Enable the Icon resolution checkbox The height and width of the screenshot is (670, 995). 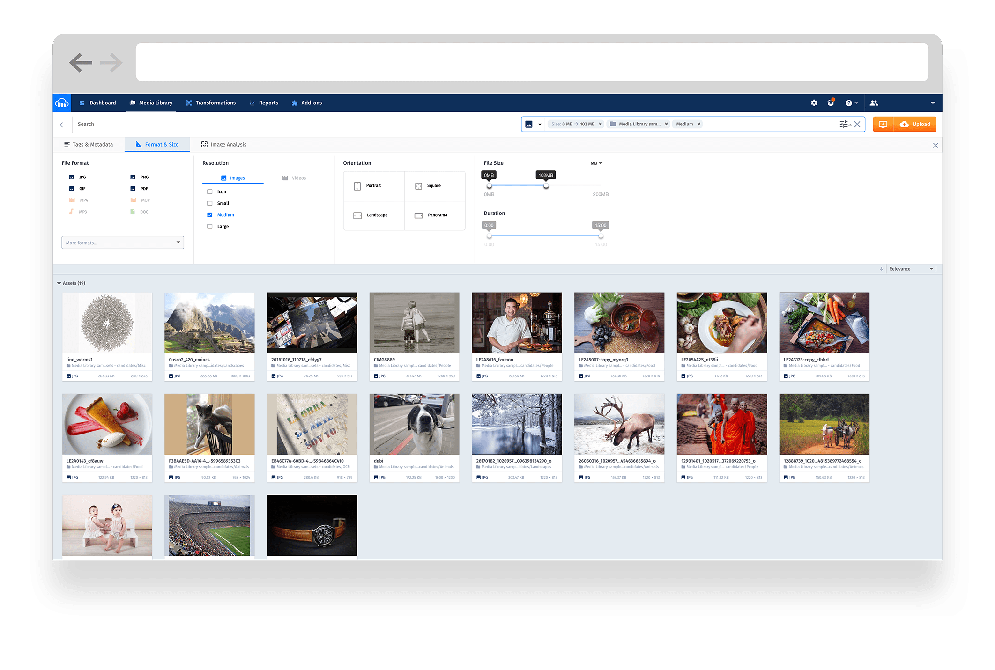click(209, 191)
